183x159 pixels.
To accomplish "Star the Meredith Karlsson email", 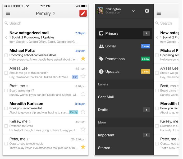I will (83, 111).
